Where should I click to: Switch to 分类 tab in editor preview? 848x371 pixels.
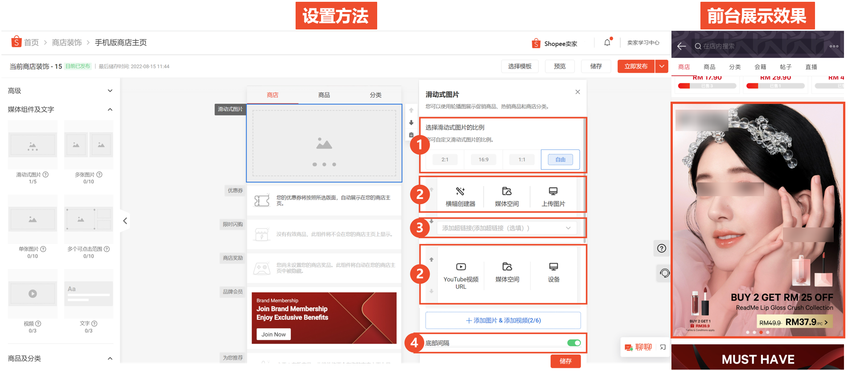[375, 95]
